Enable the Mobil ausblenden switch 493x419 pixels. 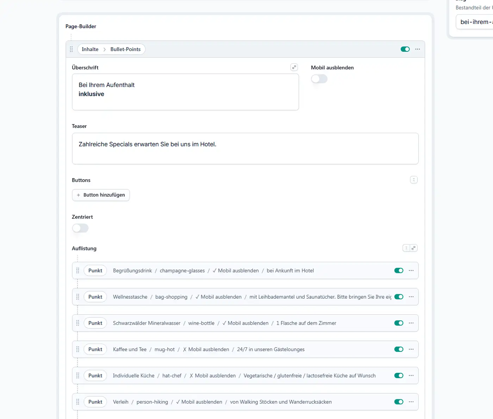[319, 79]
